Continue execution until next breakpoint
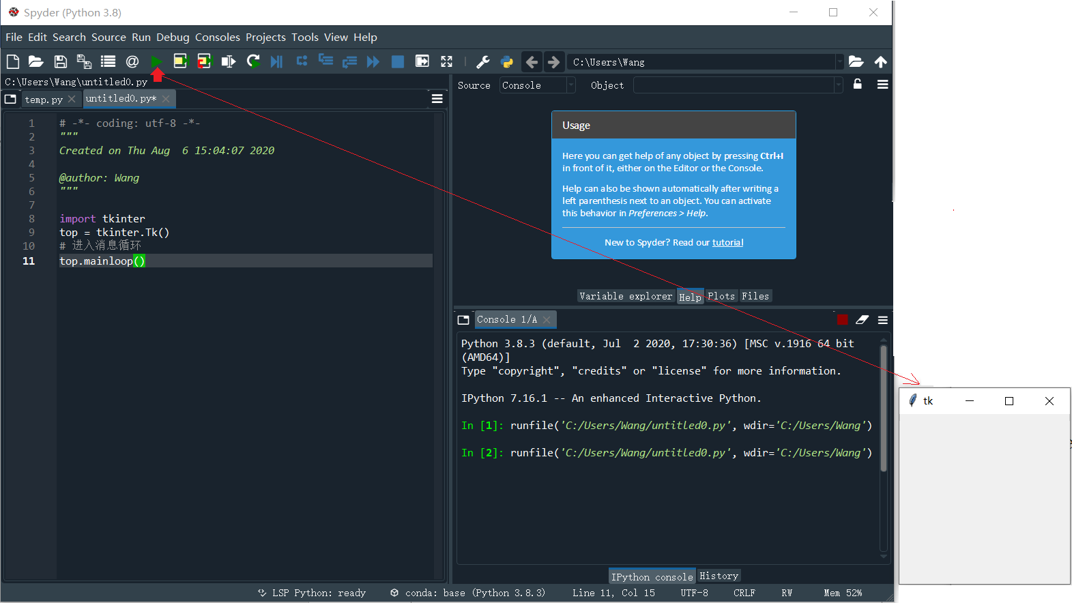The height and width of the screenshot is (603, 1072). (x=373, y=61)
